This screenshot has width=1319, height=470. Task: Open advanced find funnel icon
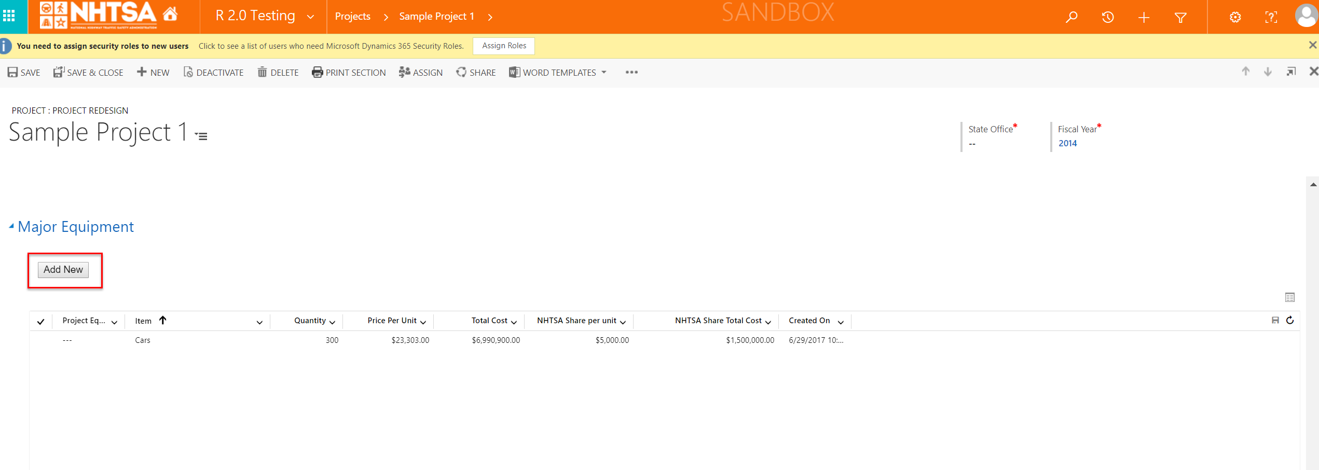point(1180,18)
